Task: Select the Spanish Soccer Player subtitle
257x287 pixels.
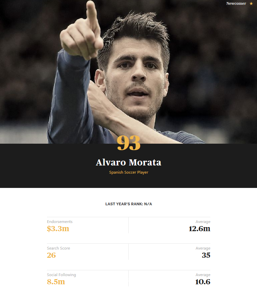Action: tap(129, 172)
